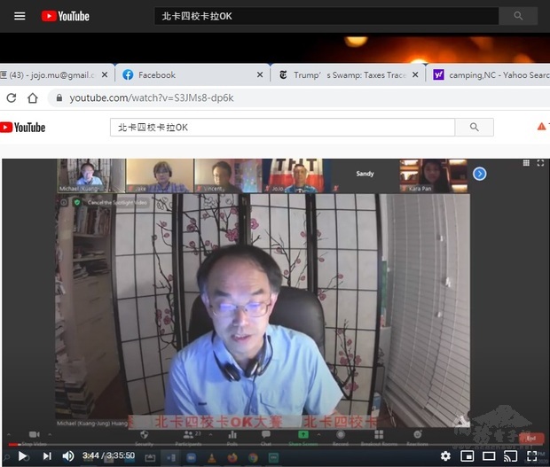
Task: Skip to next video
Action: pyautogui.click(x=47, y=455)
